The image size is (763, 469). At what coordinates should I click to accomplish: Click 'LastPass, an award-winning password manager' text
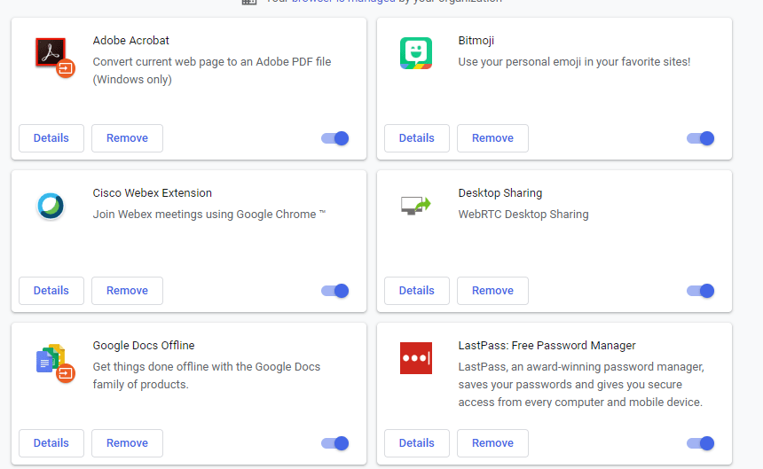tap(581, 385)
